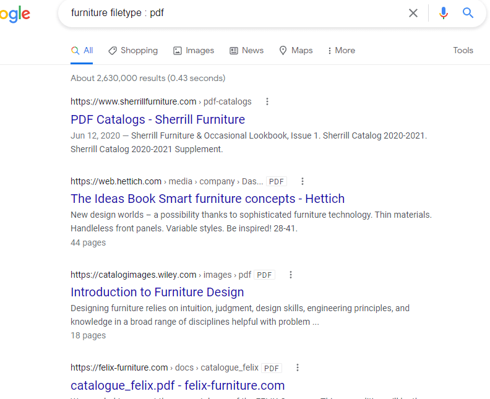Image resolution: width=490 pixels, height=399 pixels.
Task: Clear the search box with the X icon
Action: [413, 13]
